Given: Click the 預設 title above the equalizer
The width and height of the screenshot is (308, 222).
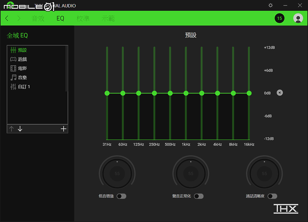Looking at the screenshot, I should (x=191, y=35).
